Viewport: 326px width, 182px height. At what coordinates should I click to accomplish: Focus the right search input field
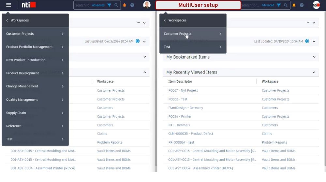(x=250, y=5)
